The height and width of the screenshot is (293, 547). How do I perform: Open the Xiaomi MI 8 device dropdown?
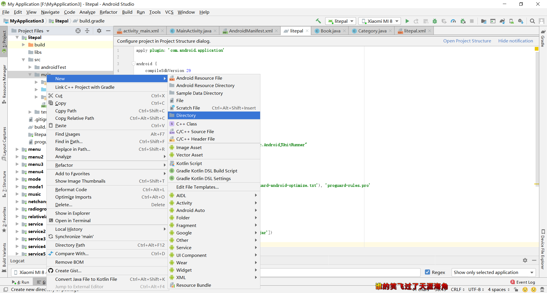[379, 21]
